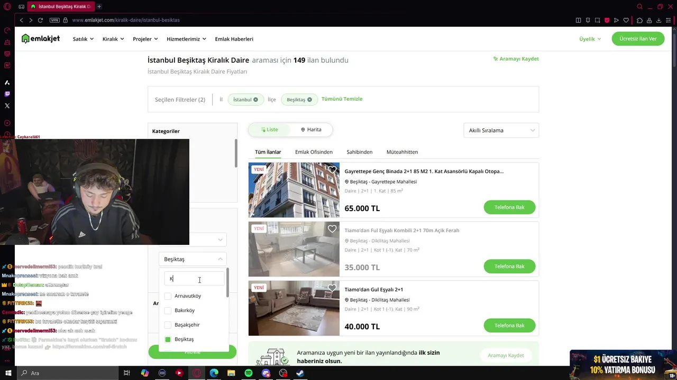This screenshot has width=677, height=380.
Task: Select the Emlak Ofisinden tab
Action: (314, 152)
